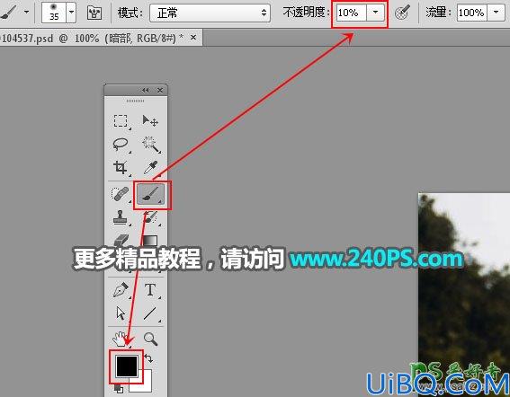
Task: Select the Magic Wand tool
Action: 150,145
